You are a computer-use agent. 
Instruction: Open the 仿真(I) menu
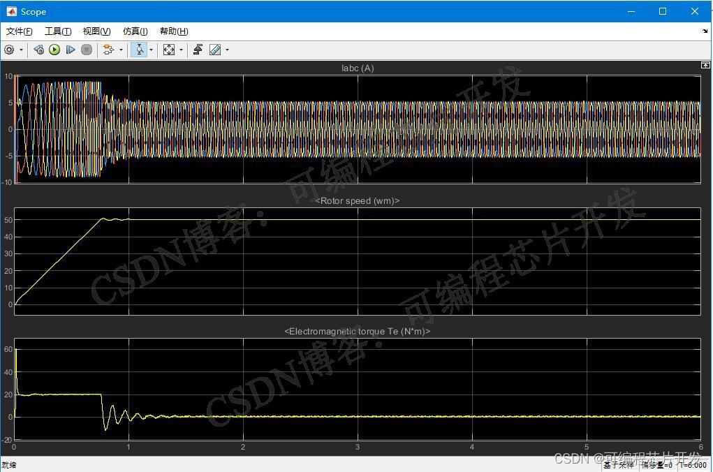pos(135,31)
